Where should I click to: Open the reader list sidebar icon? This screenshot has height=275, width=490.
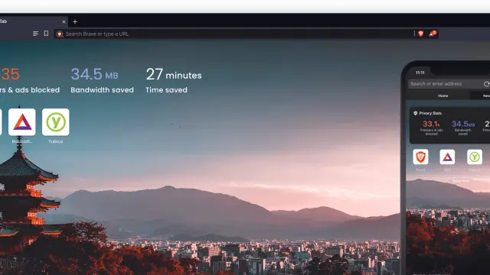(x=36, y=34)
